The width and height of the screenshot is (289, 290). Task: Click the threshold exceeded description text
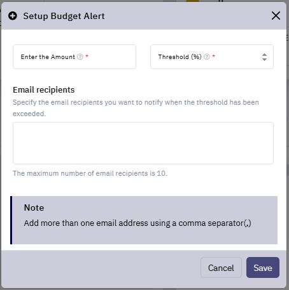[136, 108]
